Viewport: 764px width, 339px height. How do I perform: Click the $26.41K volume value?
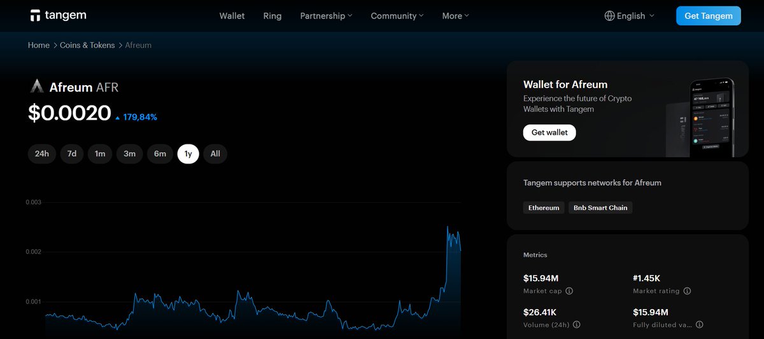540,312
